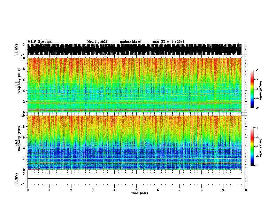Click the time axis tick label '4'
The width and height of the screenshot is (276, 213).
[x=115, y=190]
